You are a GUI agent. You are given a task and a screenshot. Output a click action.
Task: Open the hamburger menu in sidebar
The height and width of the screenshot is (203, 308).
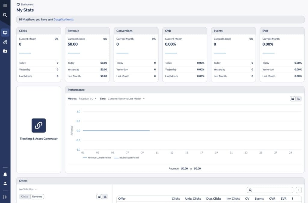5,6
